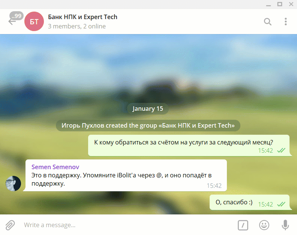Open group info via Банк НПК и Expert Tech title

82,17
